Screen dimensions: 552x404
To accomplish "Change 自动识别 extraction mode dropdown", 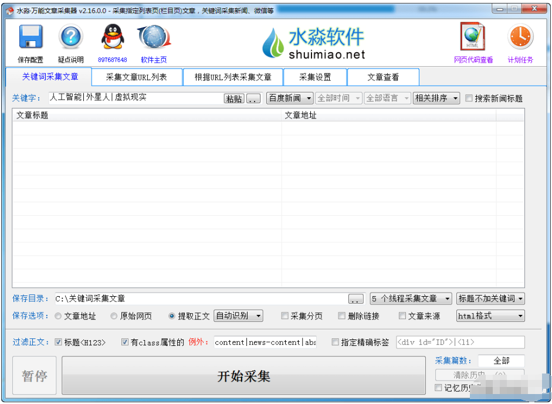I will pyautogui.click(x=238, y=315).
